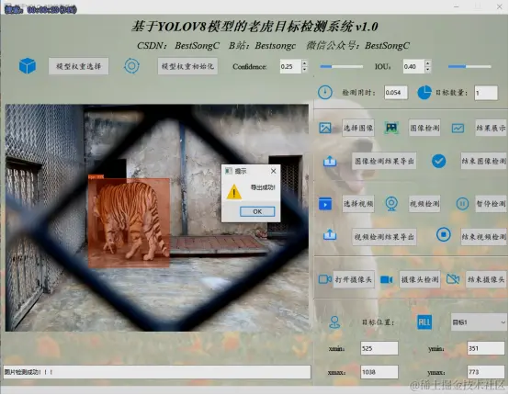The width and height of the screenshot is (509, 395).
Task: Click the 视频检测 button
Action: pyautogui.click(x=424, y=204)
